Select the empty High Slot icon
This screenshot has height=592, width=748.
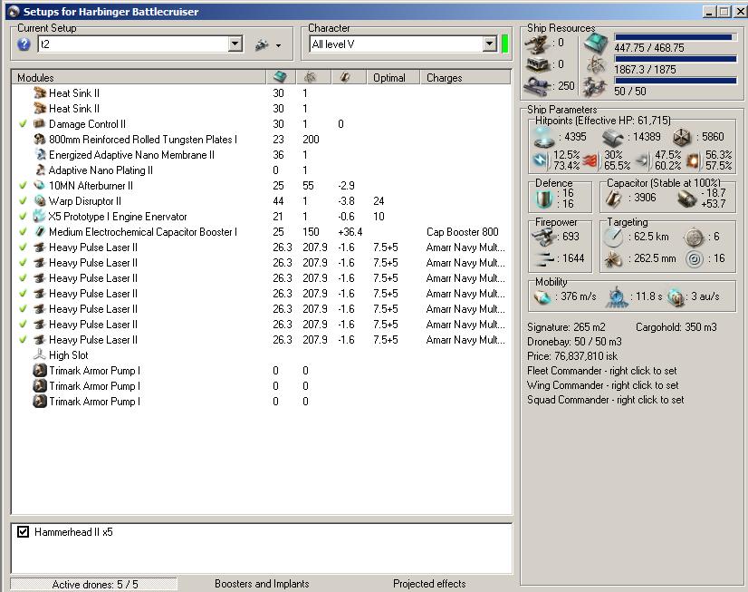tap(40, 355)
